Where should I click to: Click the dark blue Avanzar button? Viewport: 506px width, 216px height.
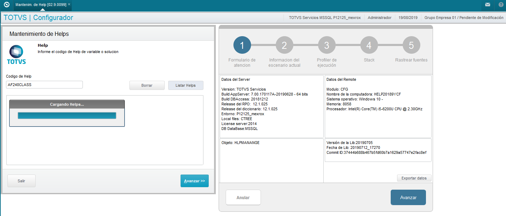[x=408, y=197]
